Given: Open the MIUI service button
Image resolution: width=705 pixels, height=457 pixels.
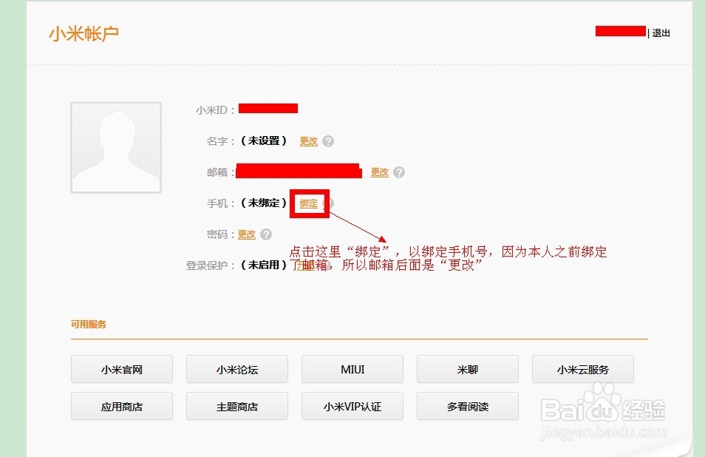Looking at the screenshot, I should [352, 369].
